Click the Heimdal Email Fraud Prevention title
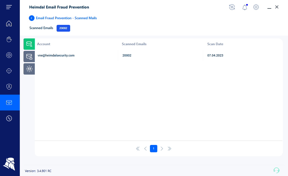The image size is (288, 176). point(59,7)
